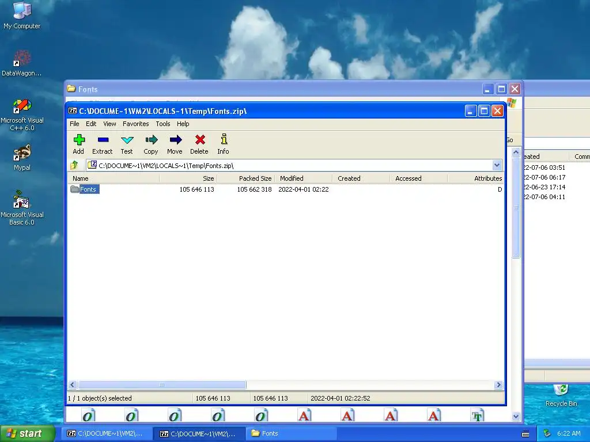Click the Start button
The image size is (590, 442).
point(28,433)
